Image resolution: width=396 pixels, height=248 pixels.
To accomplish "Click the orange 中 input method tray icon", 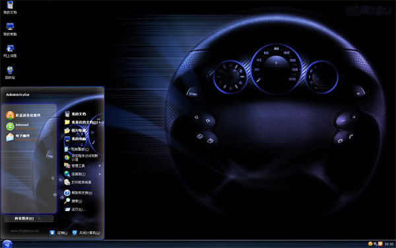I will coord(380,244).
